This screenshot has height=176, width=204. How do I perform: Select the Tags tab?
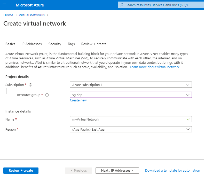tap(71, 44)
